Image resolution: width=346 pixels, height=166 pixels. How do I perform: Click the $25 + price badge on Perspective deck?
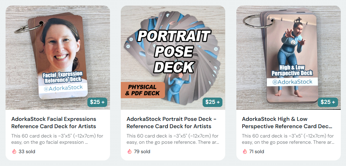[x=328, y=102]
